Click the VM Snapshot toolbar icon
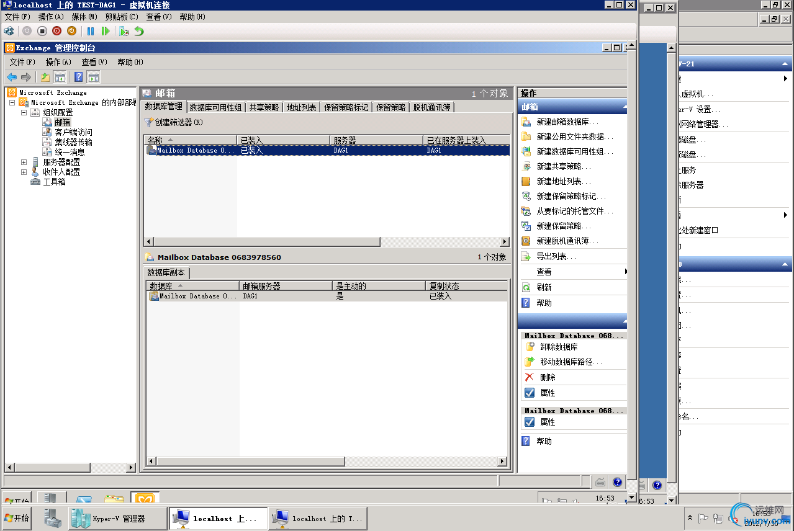The width and height of the screenshot is (794, 531). (x=124, y=30)
